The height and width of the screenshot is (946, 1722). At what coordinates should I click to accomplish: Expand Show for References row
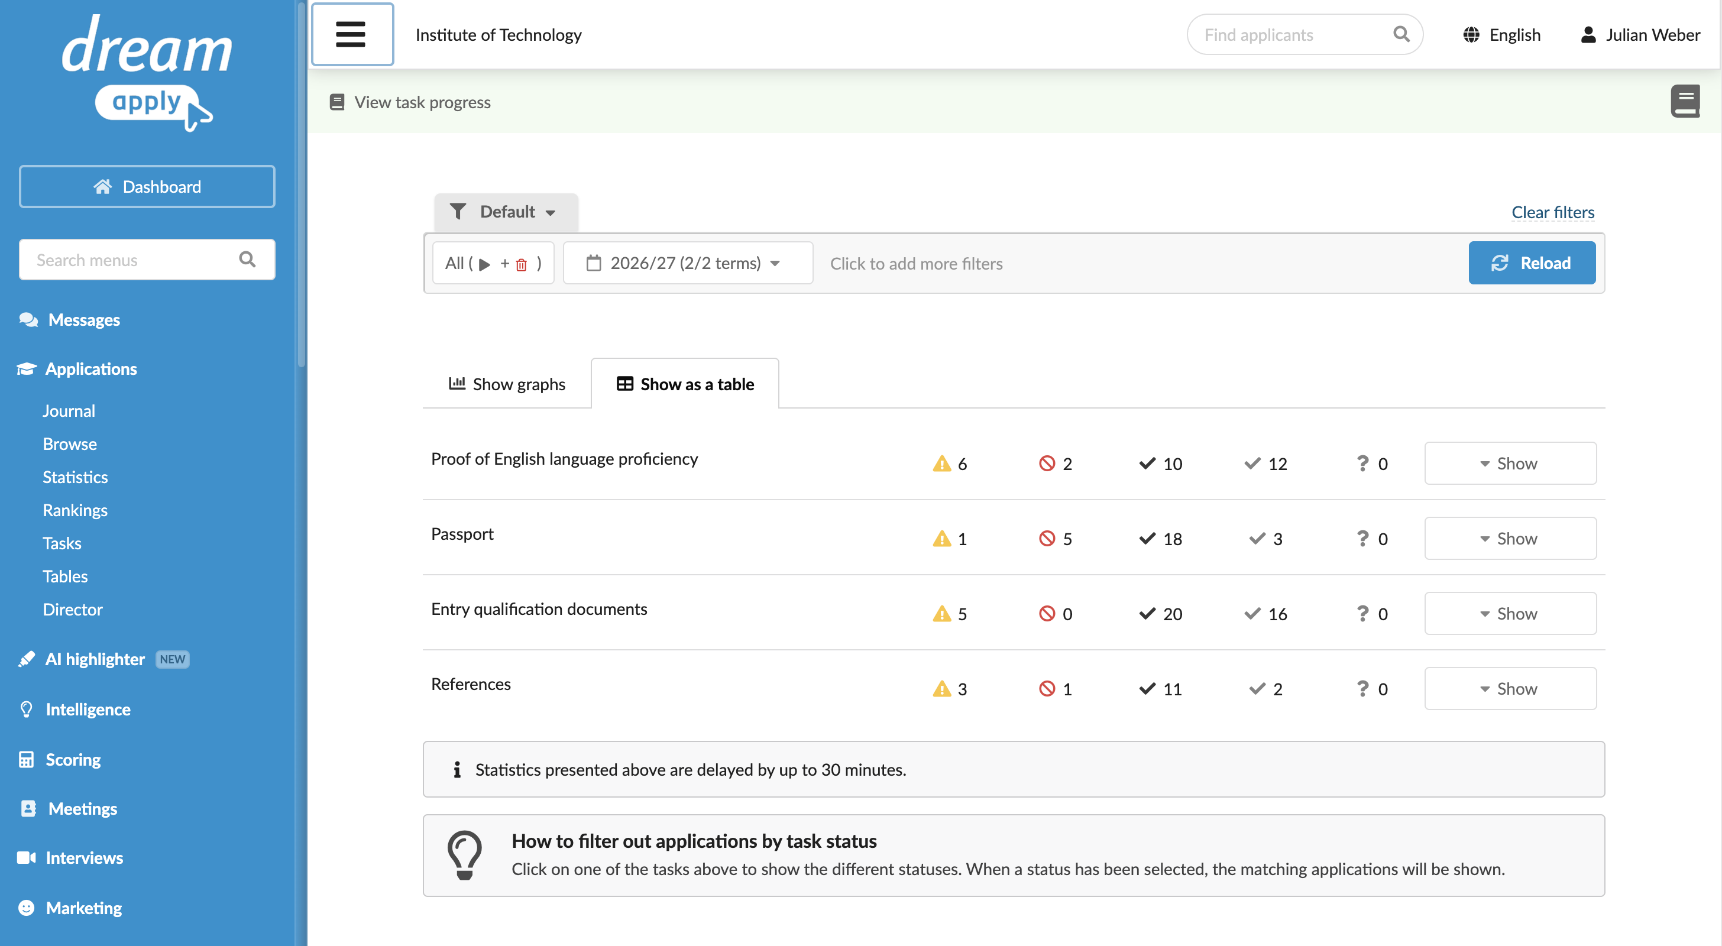[1510, 689]
